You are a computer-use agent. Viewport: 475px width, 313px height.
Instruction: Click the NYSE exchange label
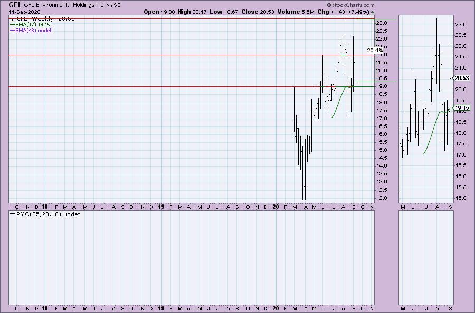click(113, 5)
